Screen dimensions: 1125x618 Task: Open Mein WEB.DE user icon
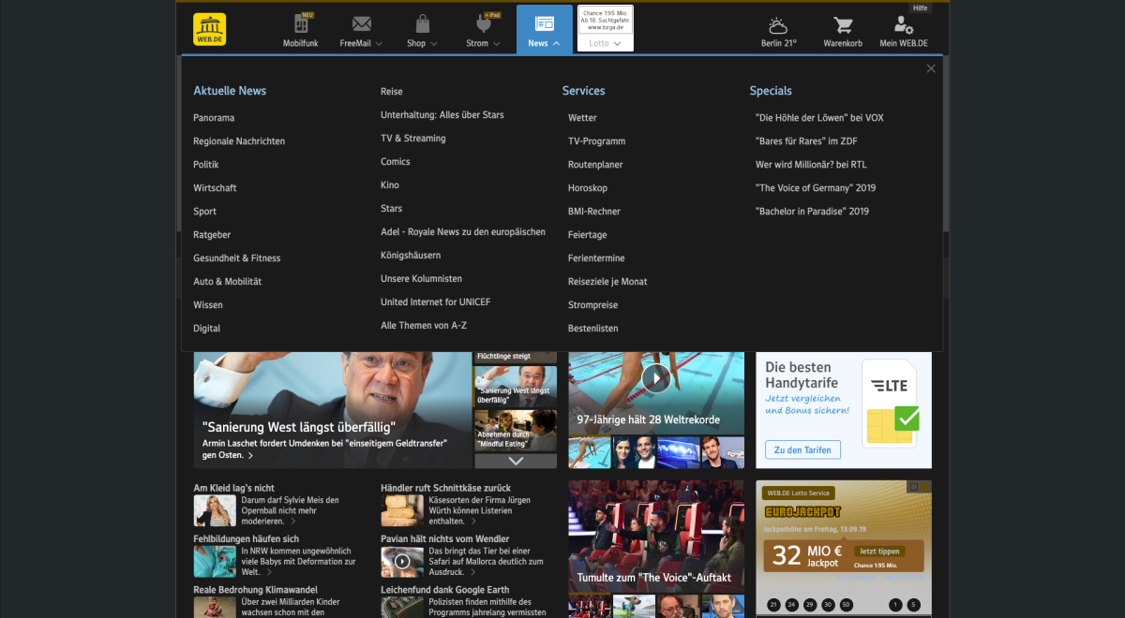click(904, 25)
